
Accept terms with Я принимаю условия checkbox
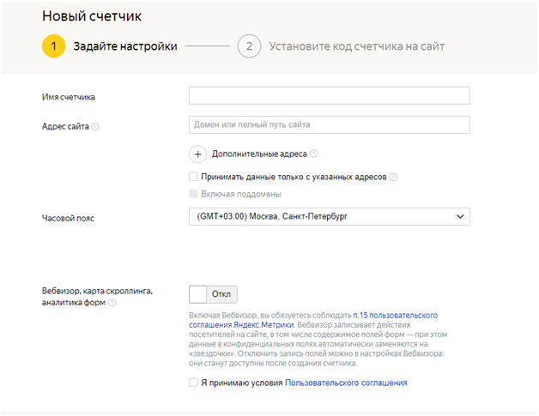[193, 383]
